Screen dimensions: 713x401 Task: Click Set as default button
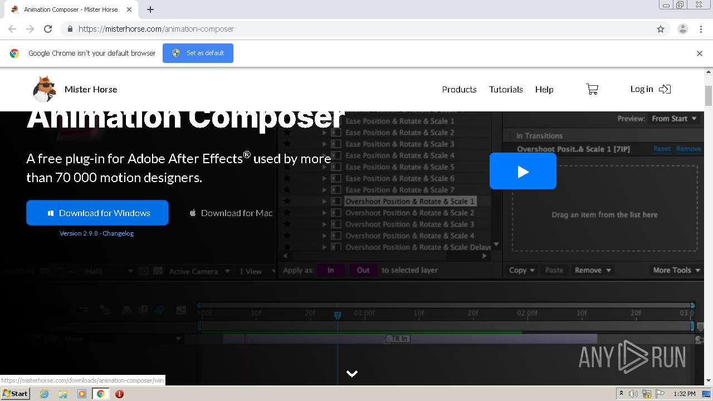pos(198,53)
